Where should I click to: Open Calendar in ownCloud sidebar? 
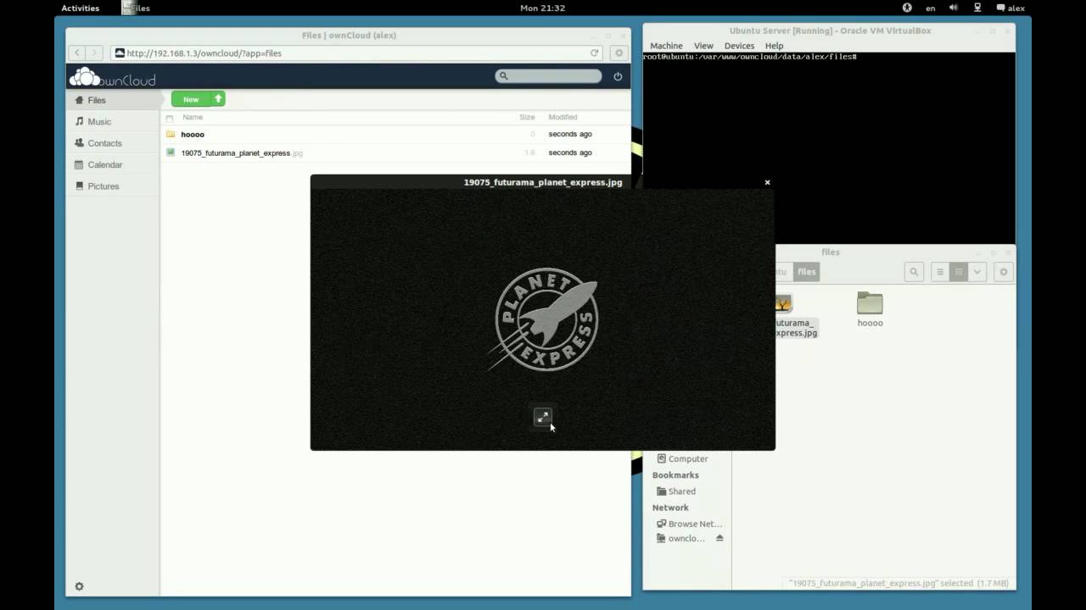[x=114, y=164]
